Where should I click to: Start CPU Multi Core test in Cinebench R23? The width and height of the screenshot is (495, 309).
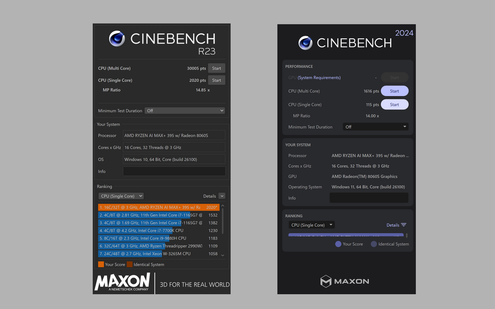pyautogui.click(x=217, y=68)
